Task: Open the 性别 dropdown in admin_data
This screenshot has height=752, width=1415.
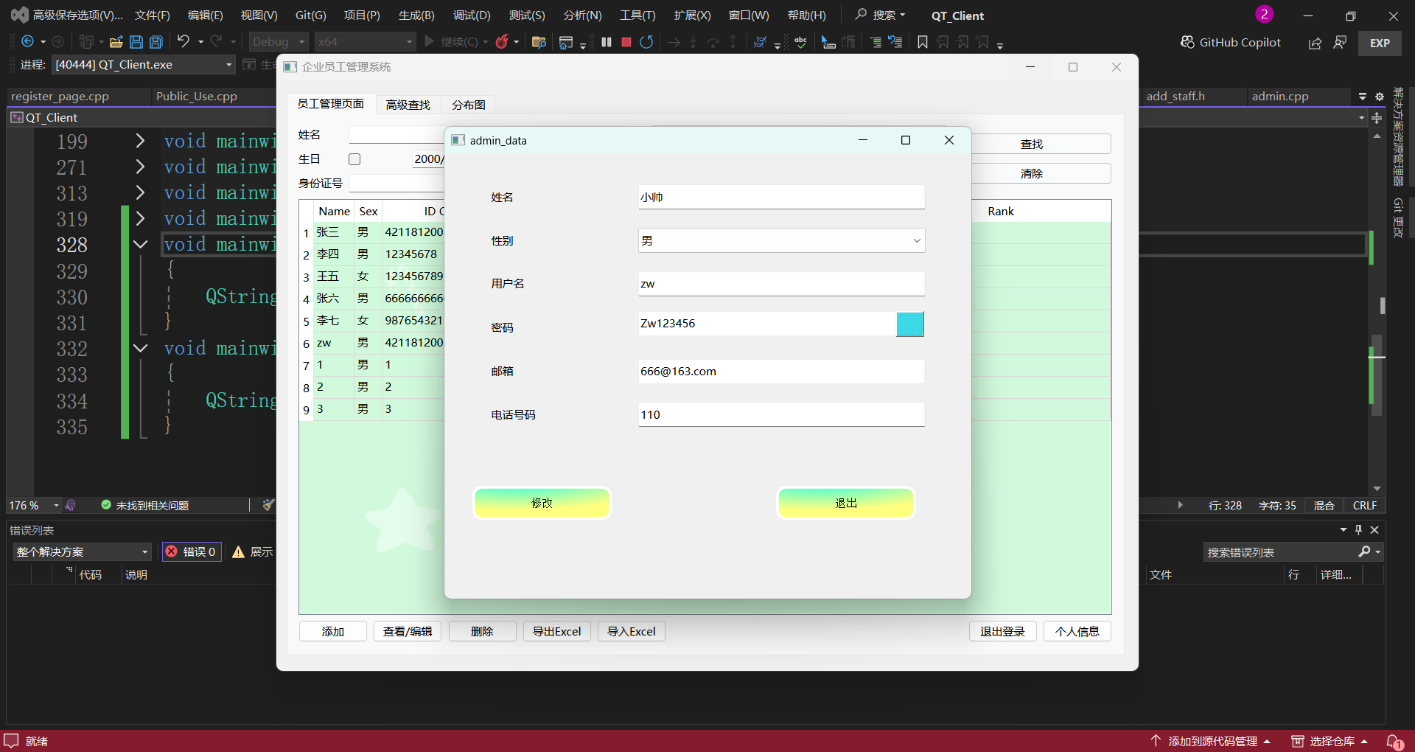Action: 781,240
